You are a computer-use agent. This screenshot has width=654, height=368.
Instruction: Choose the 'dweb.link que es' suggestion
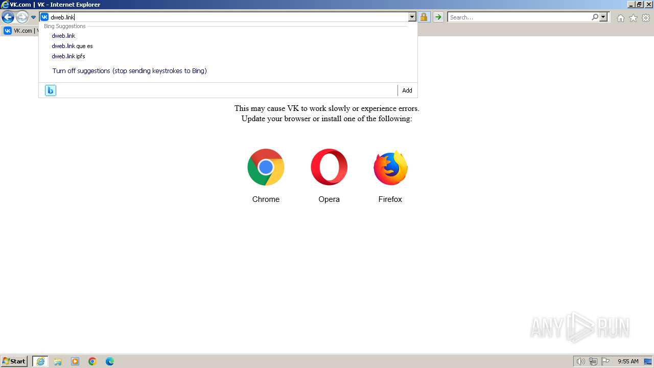72,46
